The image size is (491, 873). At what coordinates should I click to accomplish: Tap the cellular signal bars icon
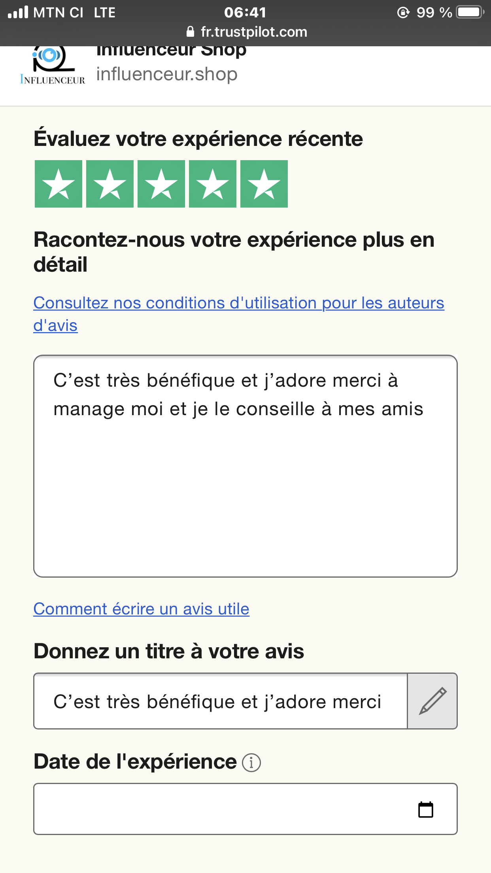18,13
